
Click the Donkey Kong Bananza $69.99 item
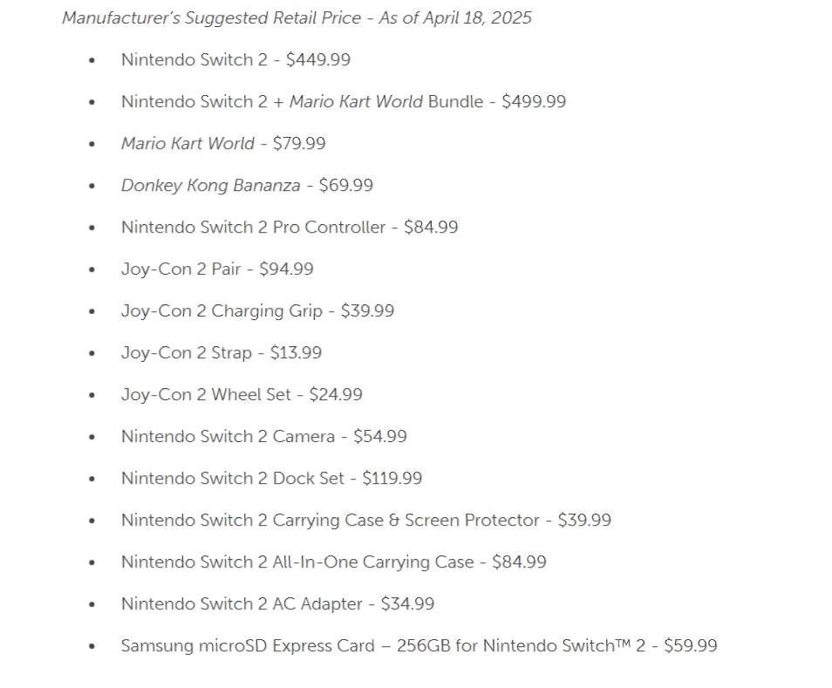(x=247, y=185)
